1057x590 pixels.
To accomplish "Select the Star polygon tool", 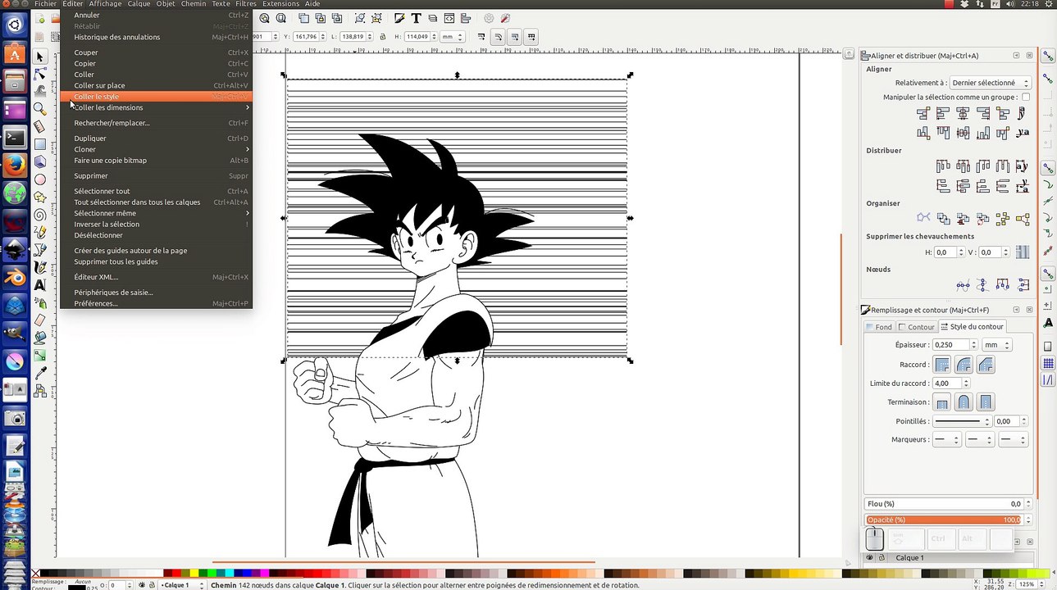I will 40,197.
